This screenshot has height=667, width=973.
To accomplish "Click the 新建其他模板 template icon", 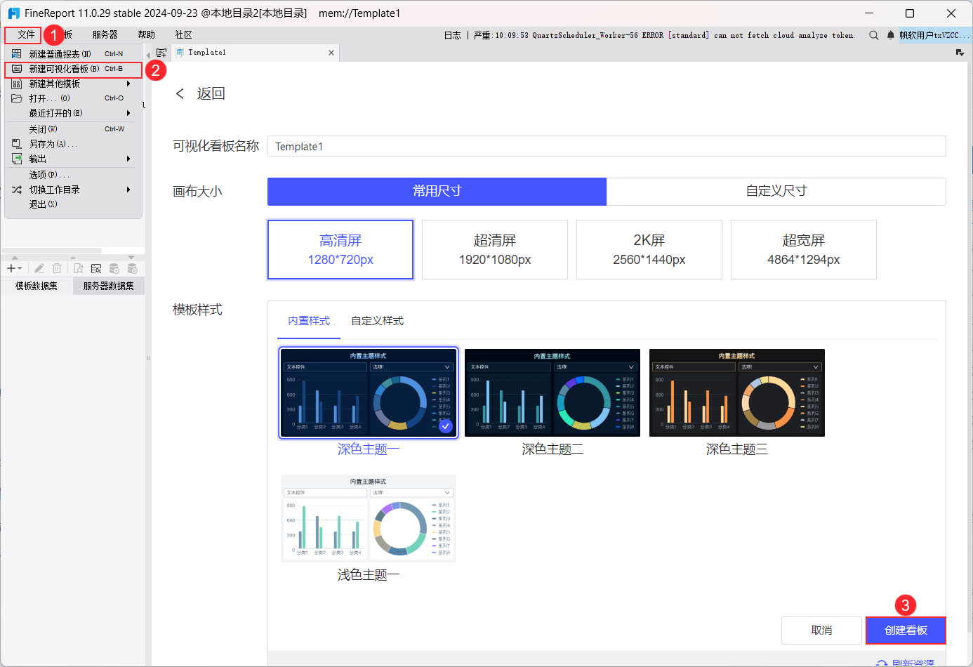I will pyautogui.click(x=17, y=84).
